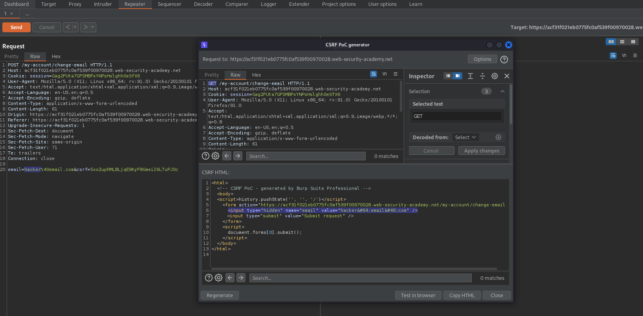Dock the Inspector panel to the left
The width and height of the screenshot is (643, 316).
pos(448,76)
